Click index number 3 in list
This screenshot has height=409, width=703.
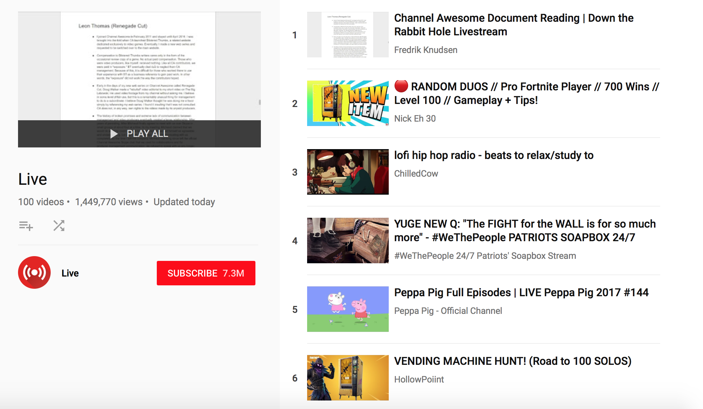(x=295, y=172)
